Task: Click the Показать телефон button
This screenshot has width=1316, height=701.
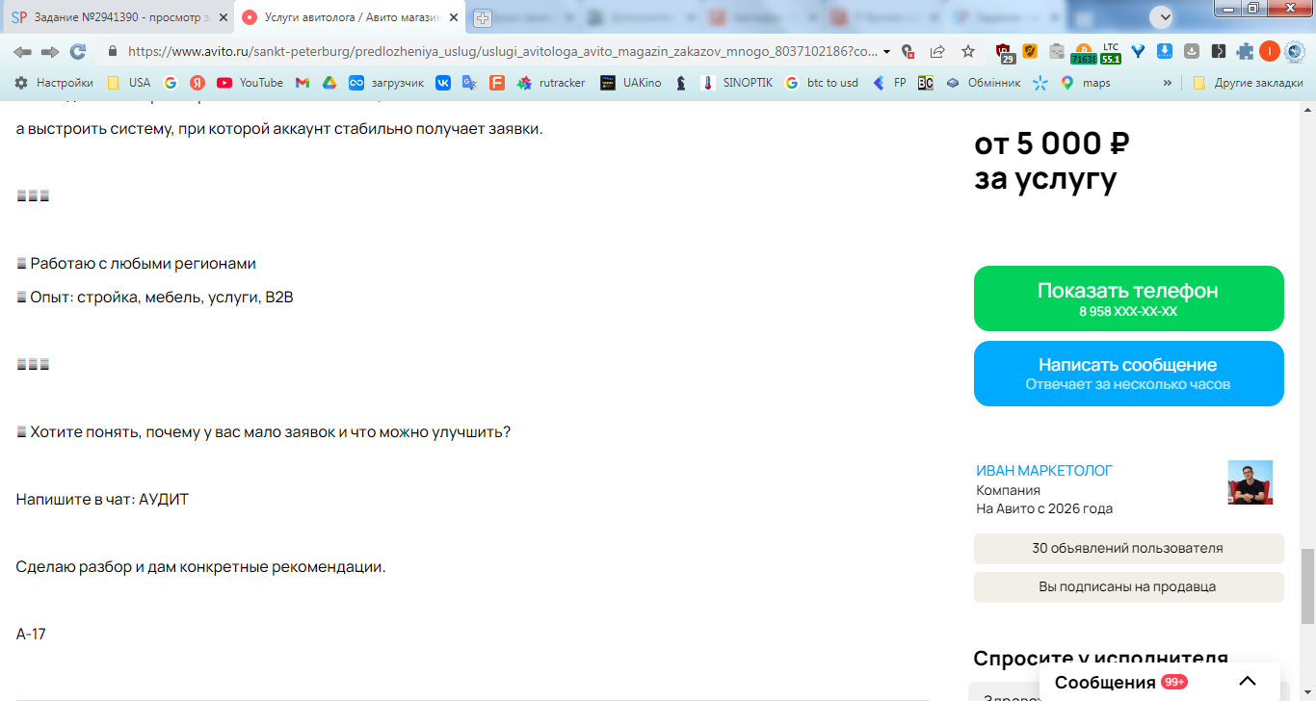Action: coord(1129,299)
